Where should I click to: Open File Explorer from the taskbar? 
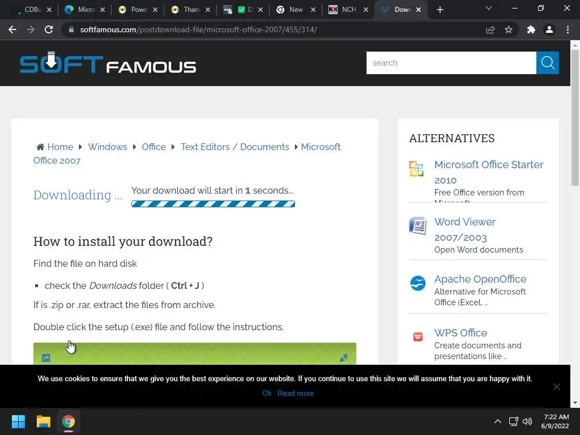click(x=43, y=421)
